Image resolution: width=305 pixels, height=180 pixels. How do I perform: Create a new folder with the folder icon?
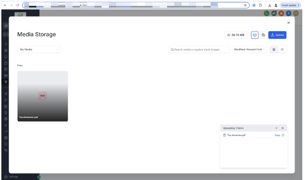pos(263,35)
